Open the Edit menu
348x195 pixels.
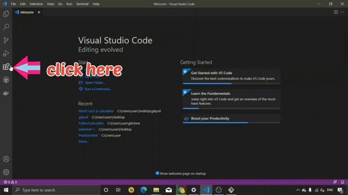[23, 4]
